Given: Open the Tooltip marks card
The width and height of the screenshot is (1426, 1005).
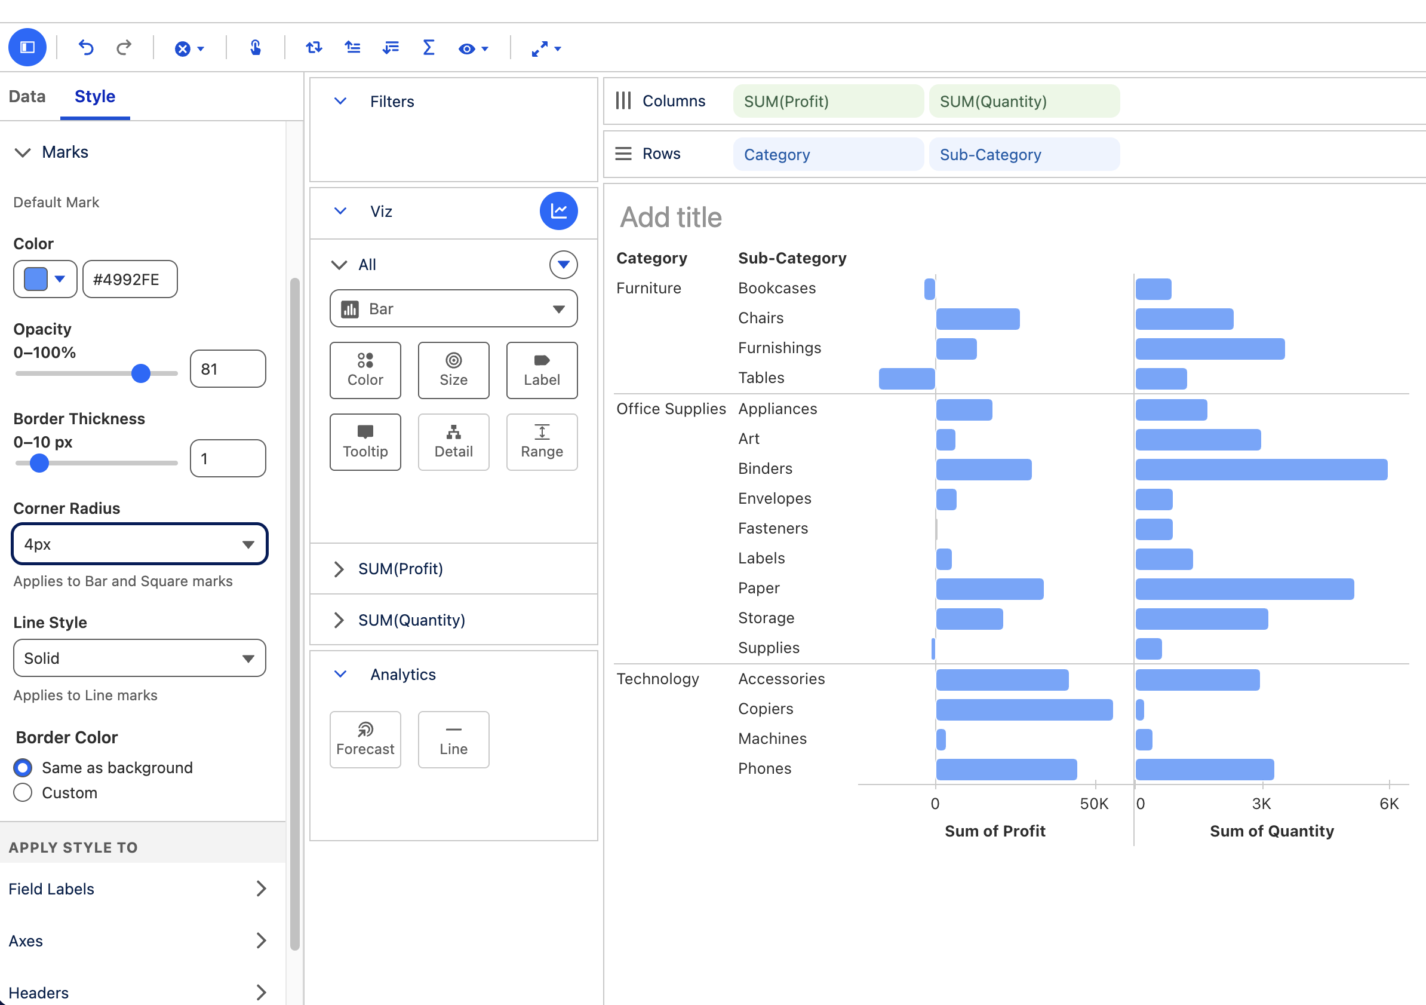Looking at the screenshot, I should tap(365, 442).
